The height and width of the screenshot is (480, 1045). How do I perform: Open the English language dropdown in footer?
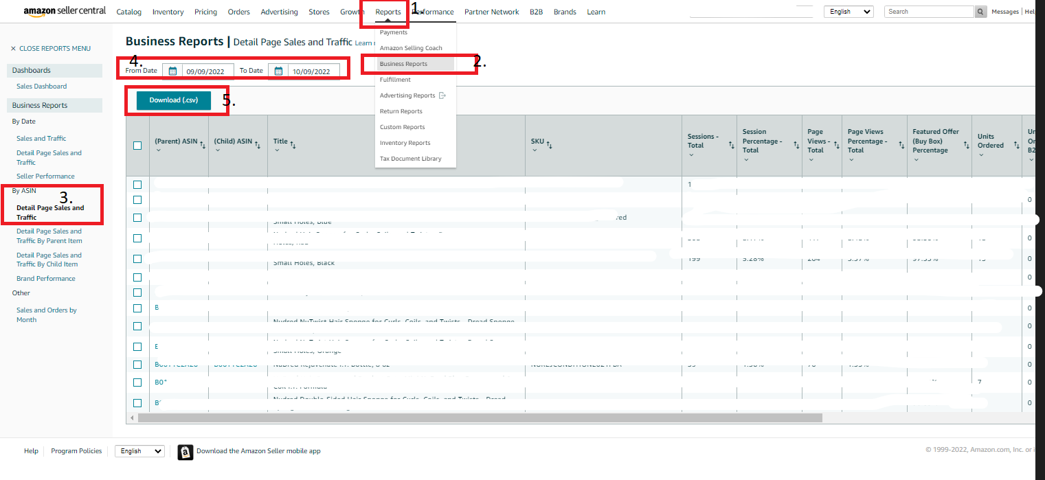(x=139, y=451)
